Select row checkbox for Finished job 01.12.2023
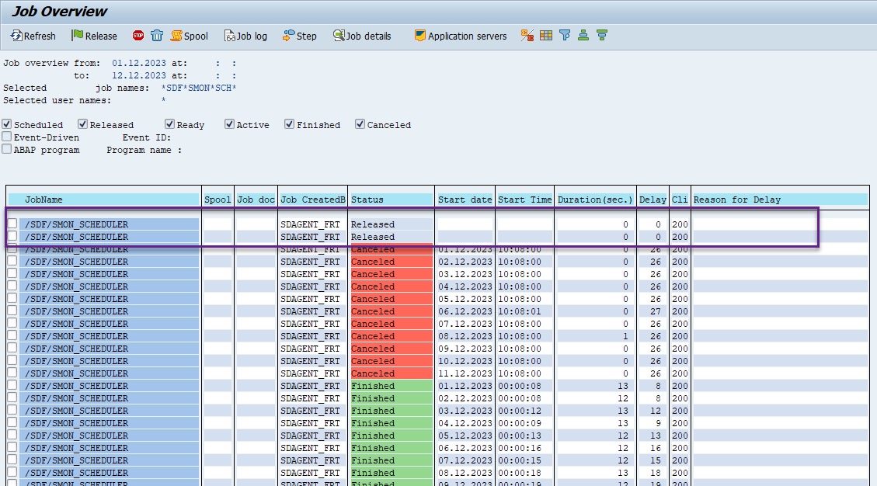 click(x=12, y=385)
